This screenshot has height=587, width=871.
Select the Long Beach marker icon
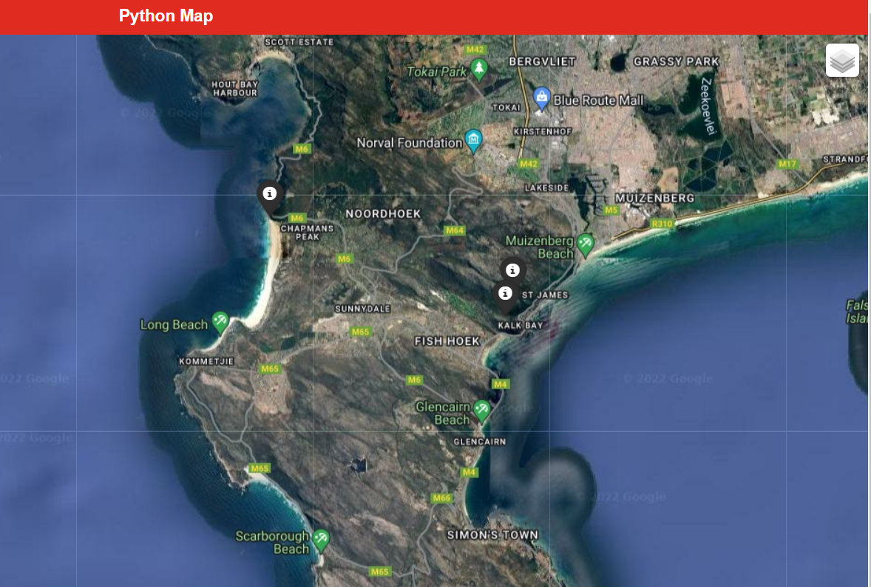pos(220,320)
